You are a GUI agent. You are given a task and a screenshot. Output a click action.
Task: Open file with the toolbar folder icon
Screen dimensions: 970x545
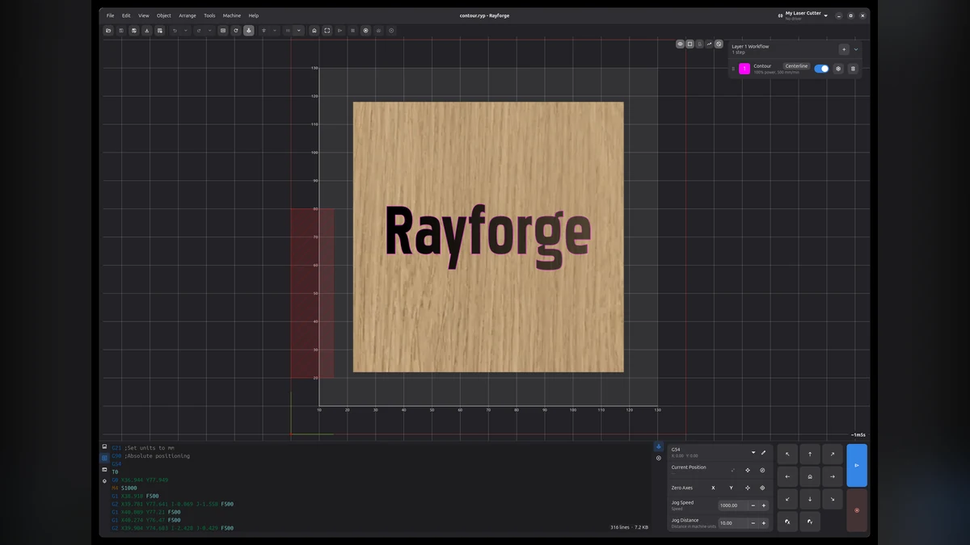coord(108,31)
